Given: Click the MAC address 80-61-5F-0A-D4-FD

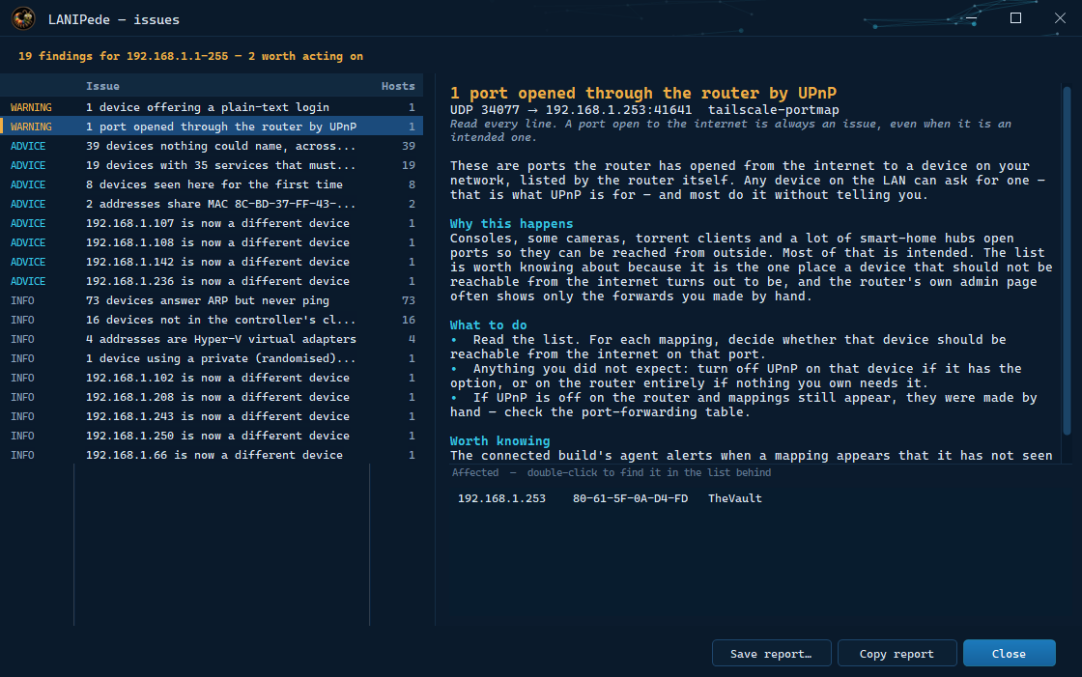Looking at the screenshot, I should click(630, 498).
